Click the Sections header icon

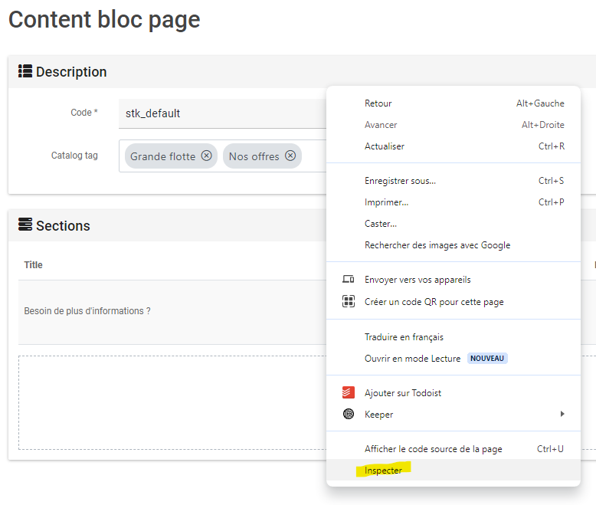click(x=25, y=225)
